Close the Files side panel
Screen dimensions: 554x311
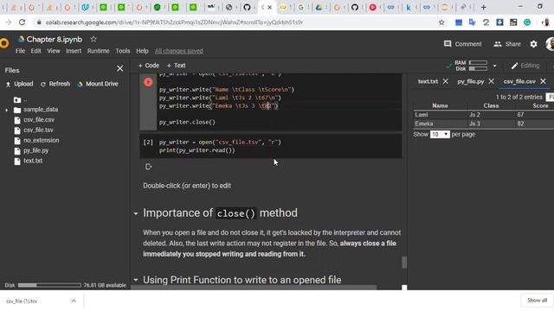(x=120, y=68)
